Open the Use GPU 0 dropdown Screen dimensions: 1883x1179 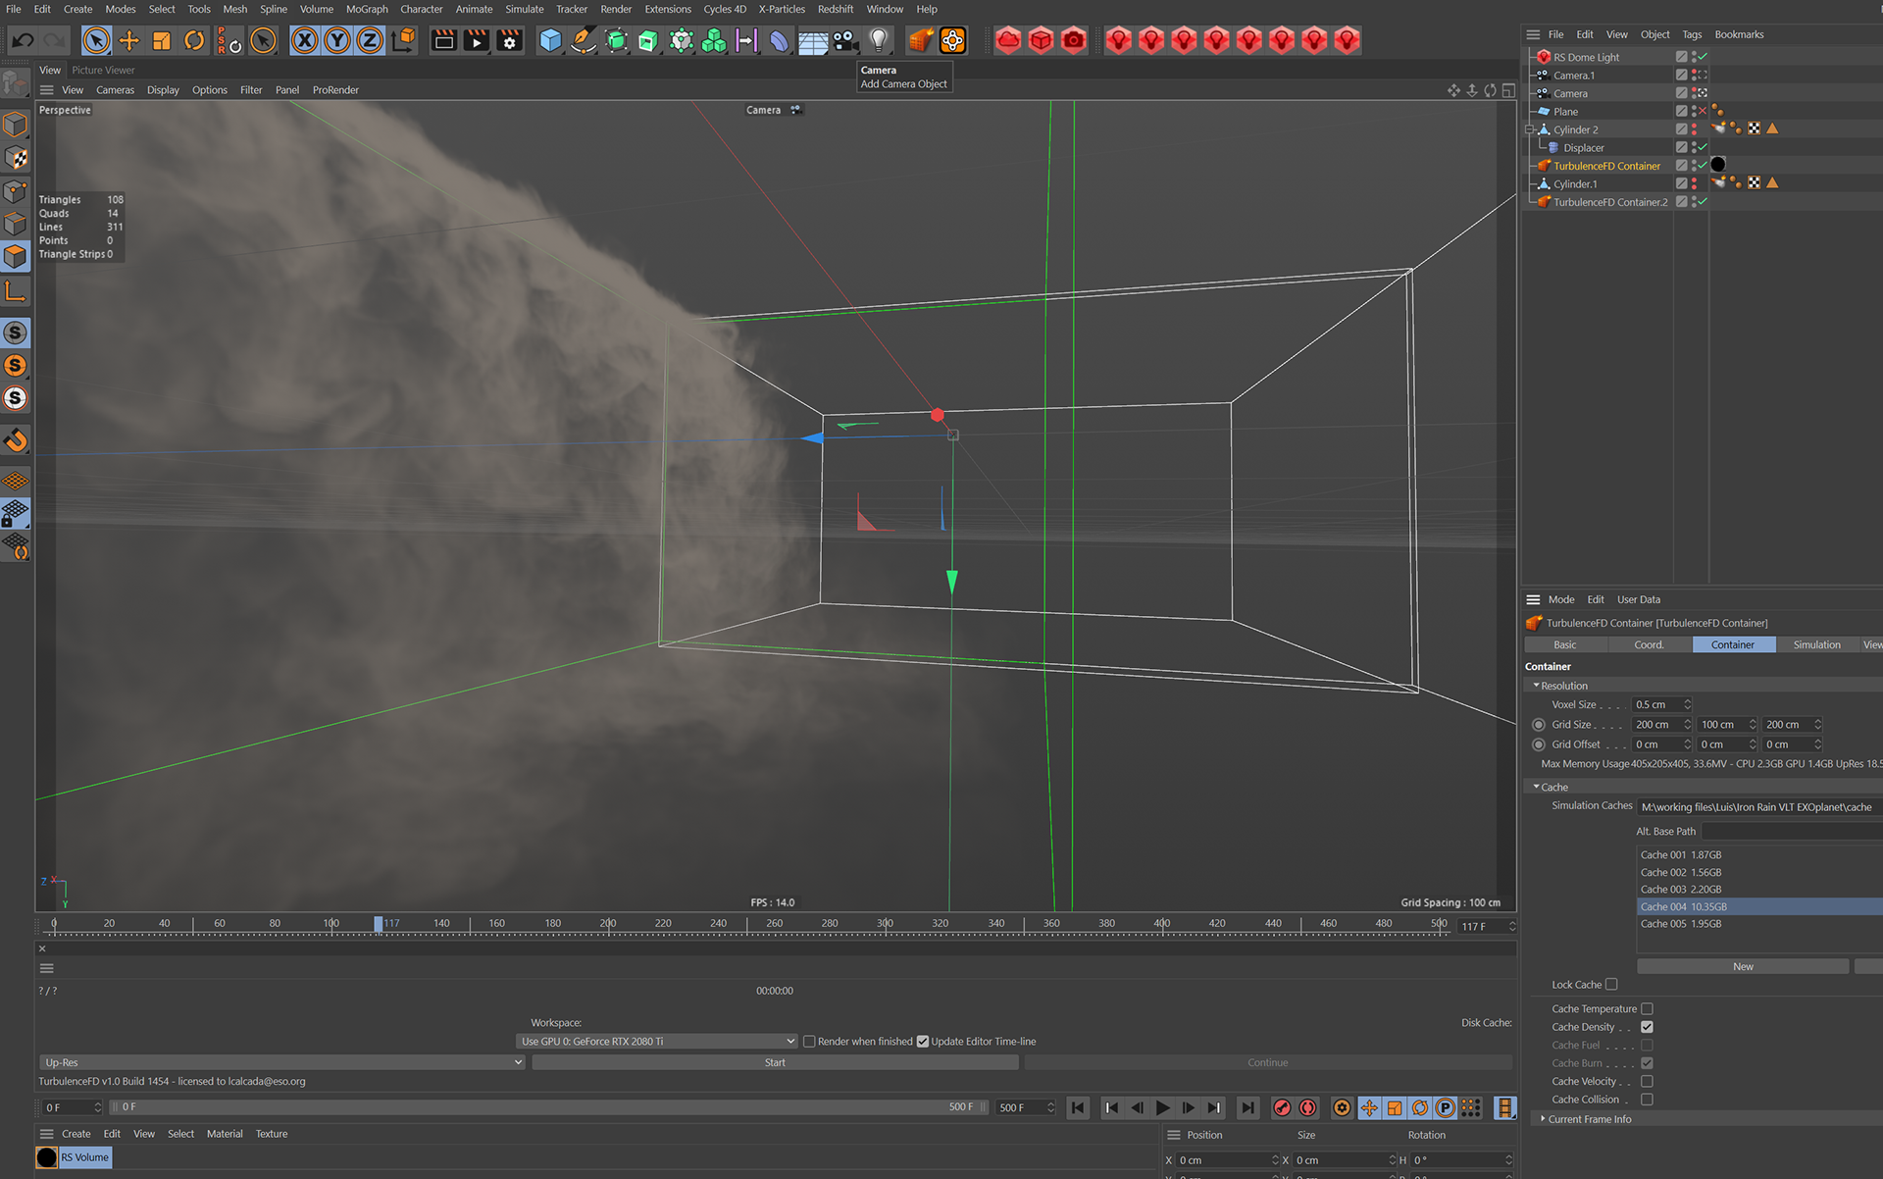(x=657, y=1042)
